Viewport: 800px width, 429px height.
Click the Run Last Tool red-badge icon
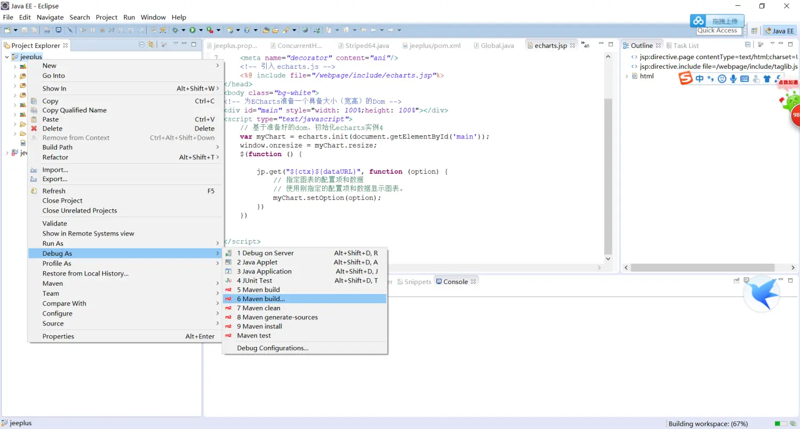pos(211,30)
